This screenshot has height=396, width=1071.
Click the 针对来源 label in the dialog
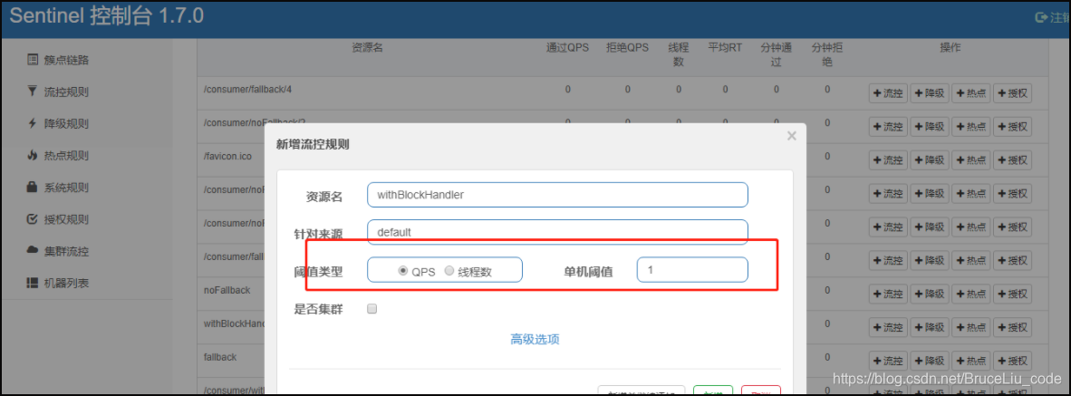(318, 234)
